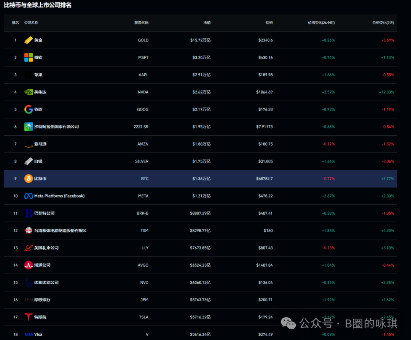Click the Amazon smile logo icon
The height and width of the screenshot is (340, 411).
(x=28, y=144)
